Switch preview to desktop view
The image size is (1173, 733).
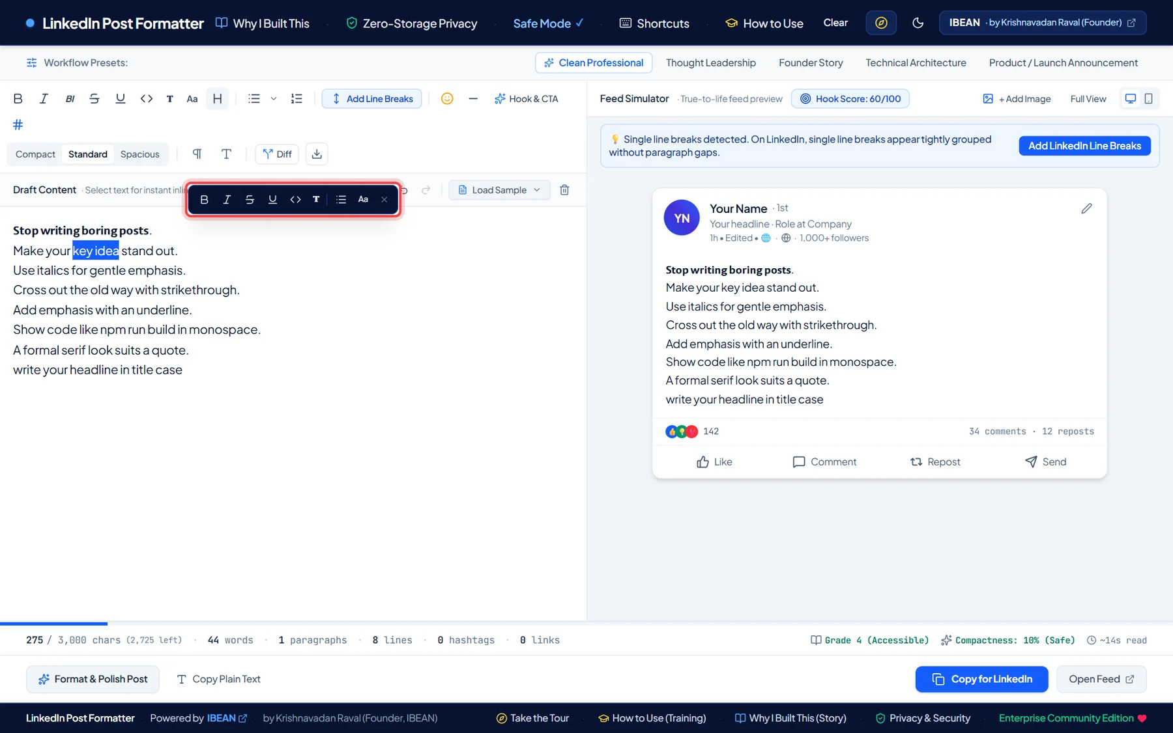coord(1131,99)
